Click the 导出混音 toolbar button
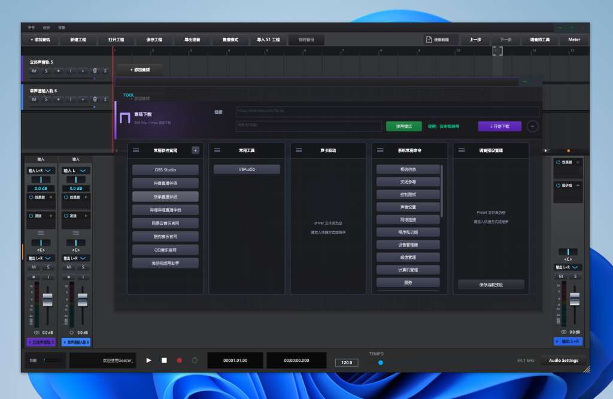The width and height of the screenshot is (613, 399). click(192, 40)
